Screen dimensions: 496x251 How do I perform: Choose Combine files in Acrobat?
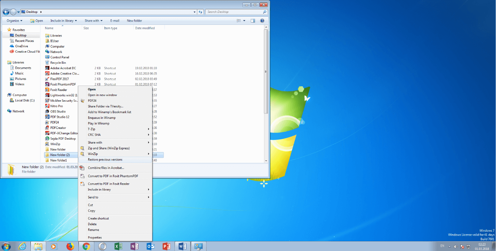pyautogui.click(x=115, y=168)
